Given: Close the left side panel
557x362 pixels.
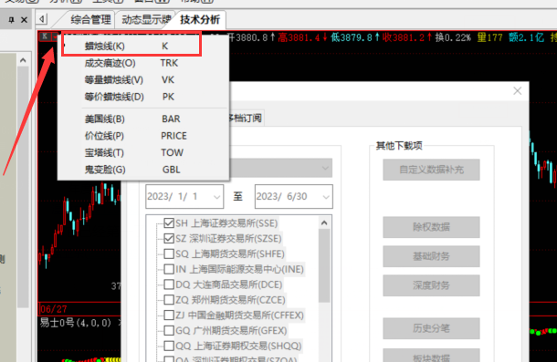Looking at the screenshot, I should pos(24,20).
